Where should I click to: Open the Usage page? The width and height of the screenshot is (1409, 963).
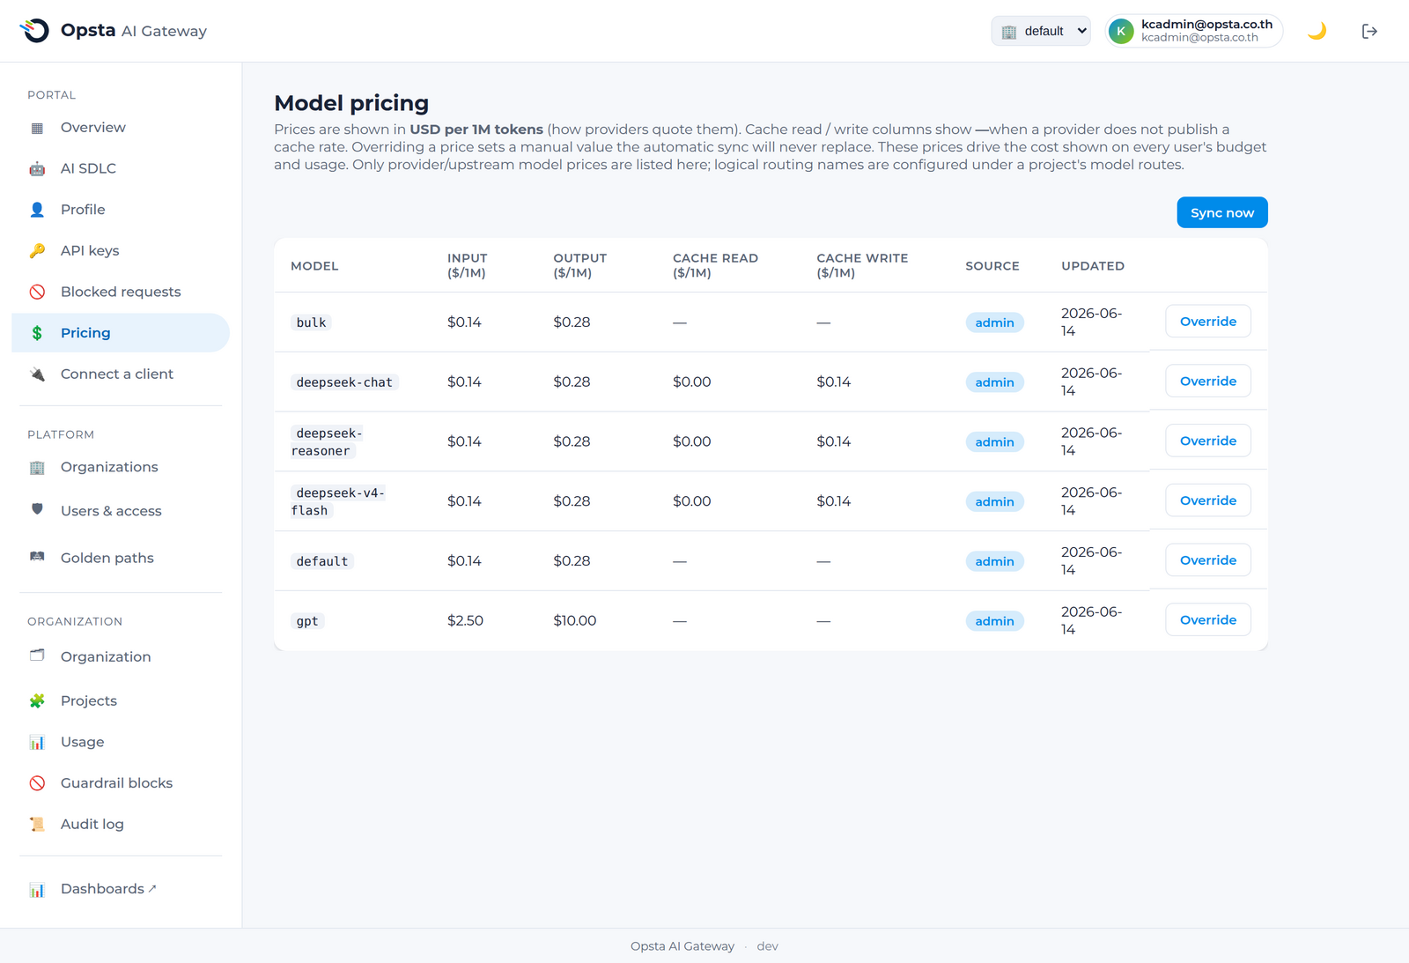click(x=121, y=743)
